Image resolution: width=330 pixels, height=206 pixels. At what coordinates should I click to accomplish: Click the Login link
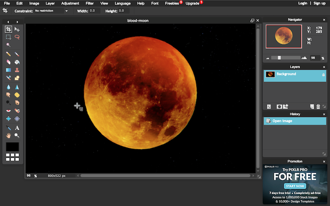click(303, 3)
